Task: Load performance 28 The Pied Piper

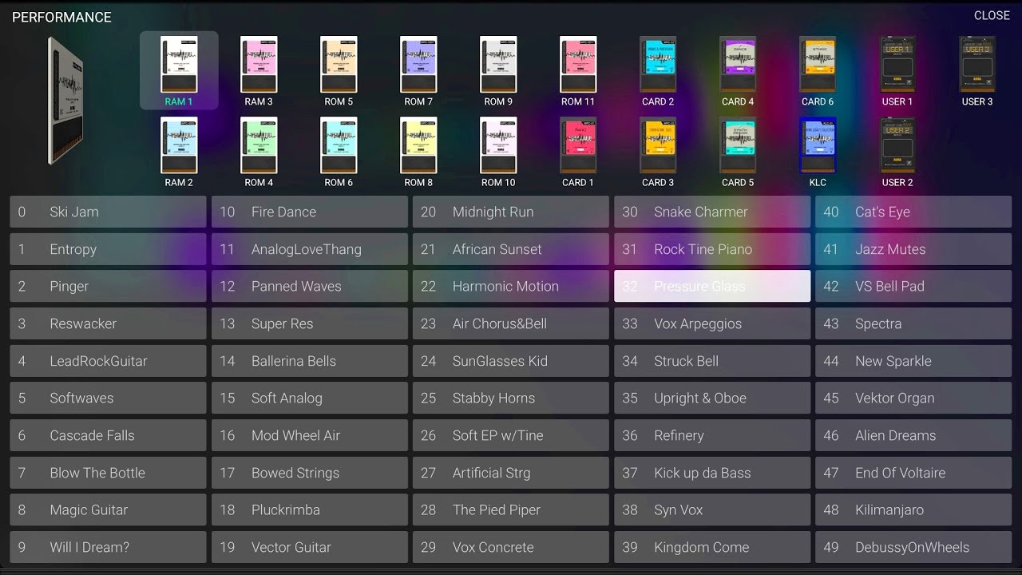Action: click(x=511, y=510)
